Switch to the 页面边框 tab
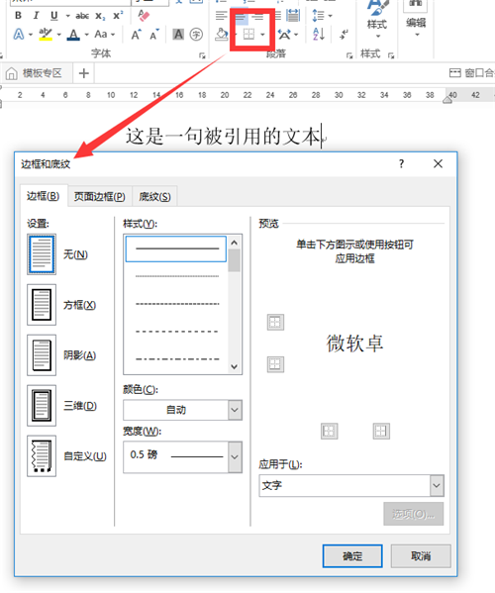This screenshot has height=593, width=495. pos(99,197)
